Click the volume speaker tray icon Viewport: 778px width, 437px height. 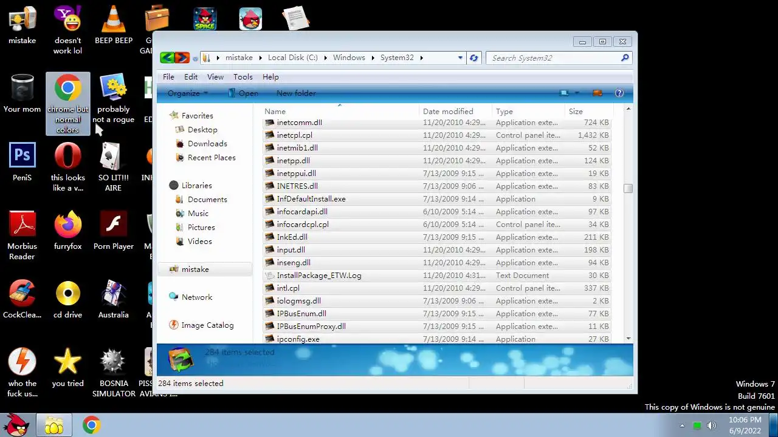[x=712, y=425]
